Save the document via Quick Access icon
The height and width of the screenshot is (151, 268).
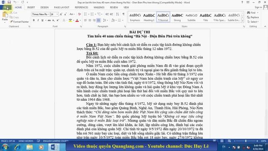tap(9, 2)
